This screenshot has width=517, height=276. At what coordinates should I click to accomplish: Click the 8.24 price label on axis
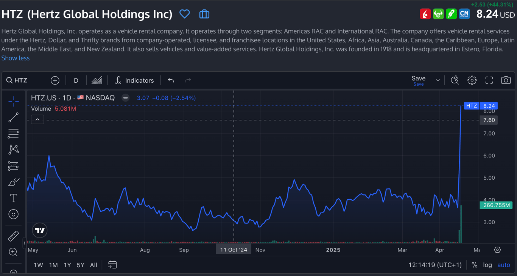tap(489, 106)
